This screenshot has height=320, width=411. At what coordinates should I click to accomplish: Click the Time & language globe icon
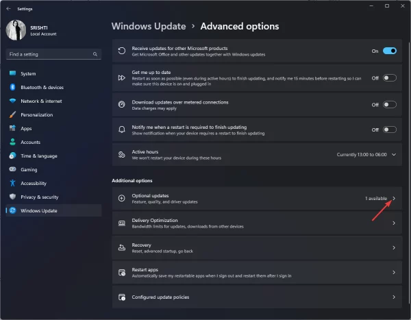point(12,156)
